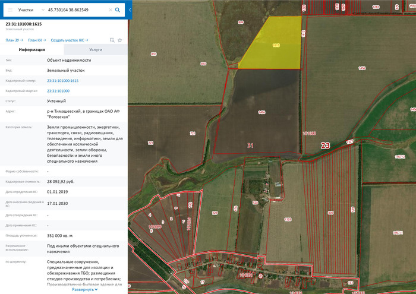Collapse the left information panel arrow

pyautogui.click(x=130, y=10)
